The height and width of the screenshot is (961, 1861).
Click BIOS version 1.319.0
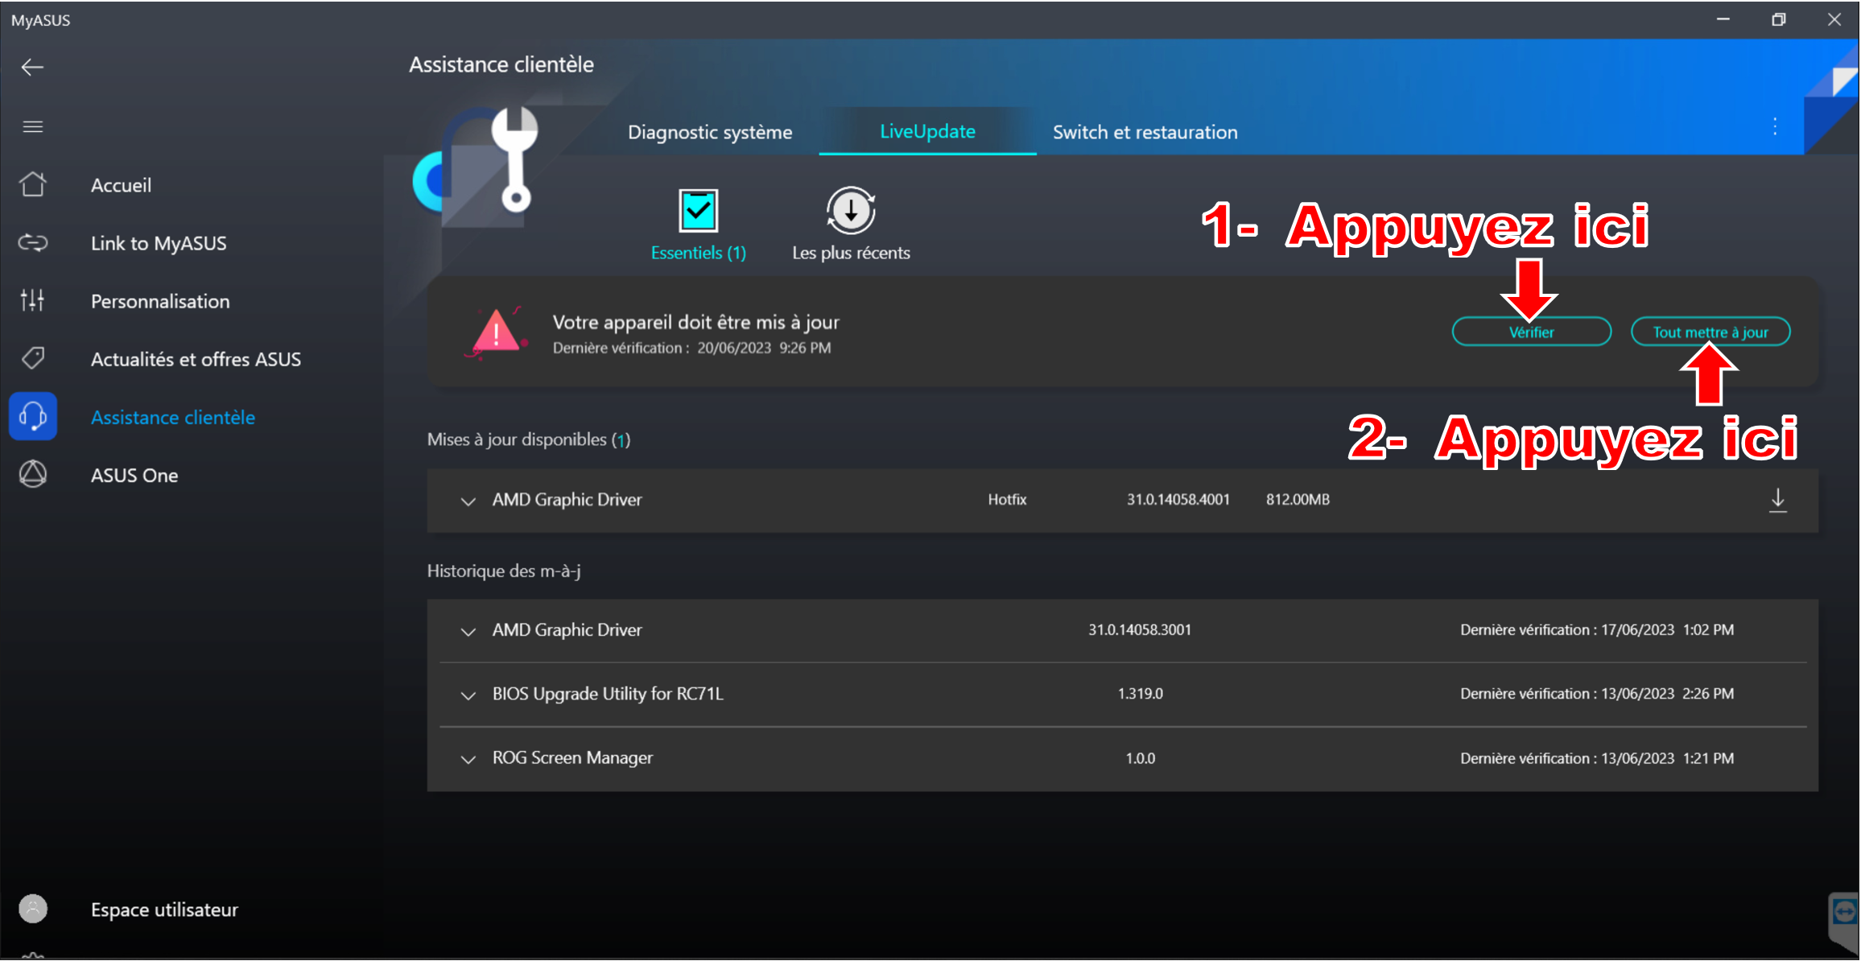coord(1140,693)
